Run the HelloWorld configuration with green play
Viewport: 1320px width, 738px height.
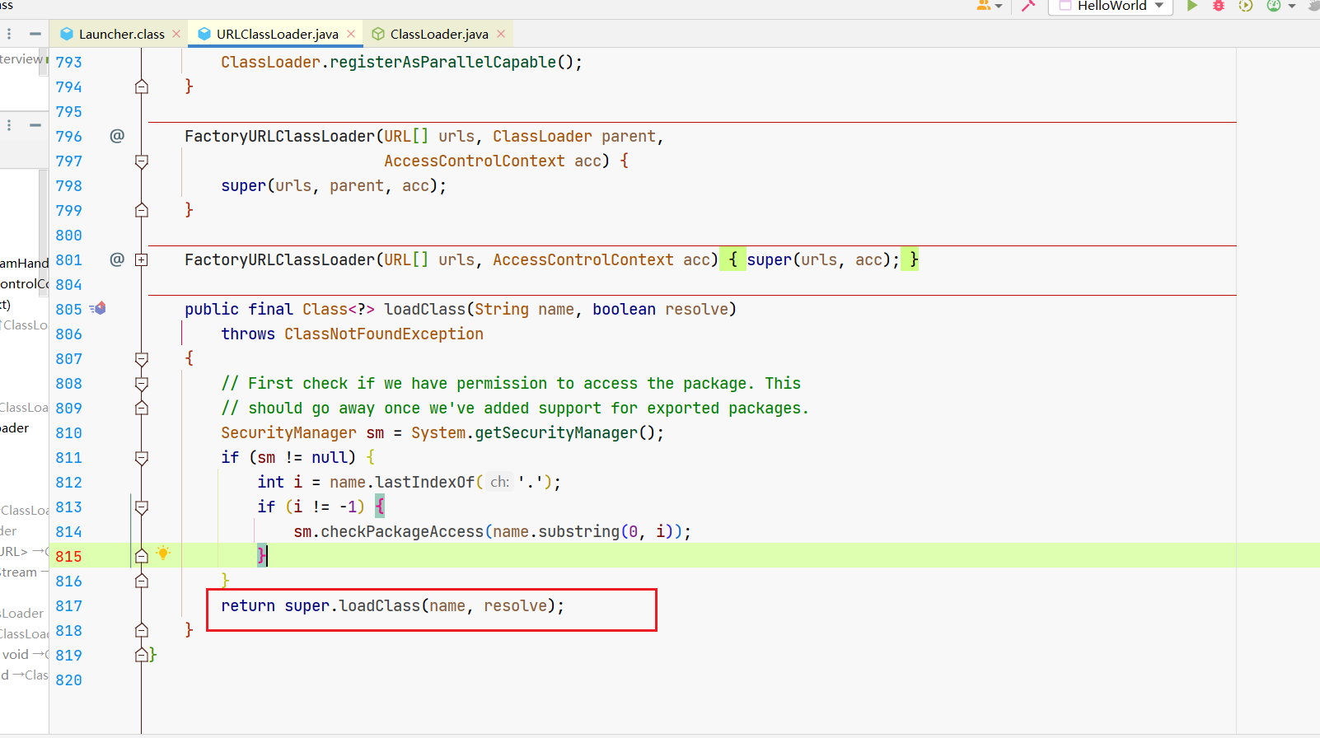tap(1191, 5)
